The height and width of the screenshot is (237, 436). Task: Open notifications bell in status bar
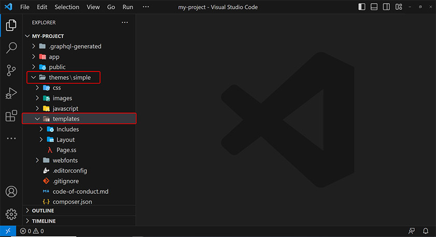(426, 231)
